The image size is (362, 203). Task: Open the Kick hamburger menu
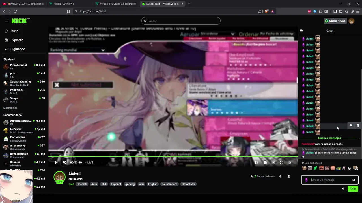pyautogui.click(x=6, y=21)
